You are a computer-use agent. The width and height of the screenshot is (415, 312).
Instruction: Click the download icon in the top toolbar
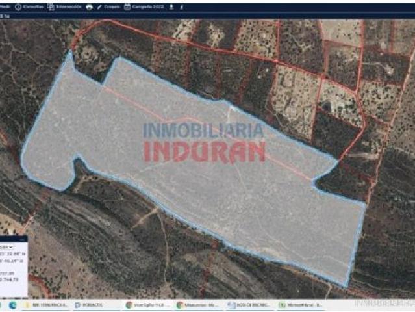click(171, 7)
